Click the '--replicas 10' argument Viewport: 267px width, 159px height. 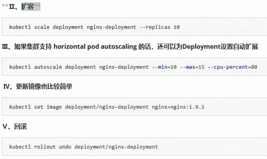(159, 27)
